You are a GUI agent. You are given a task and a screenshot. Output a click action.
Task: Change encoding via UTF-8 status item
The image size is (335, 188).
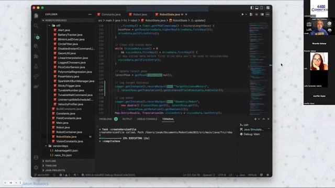point(222,175)
